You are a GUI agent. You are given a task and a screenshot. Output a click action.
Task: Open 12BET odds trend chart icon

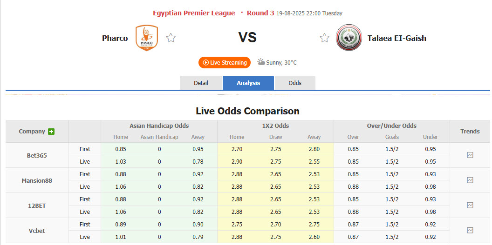tap(470, 205)
